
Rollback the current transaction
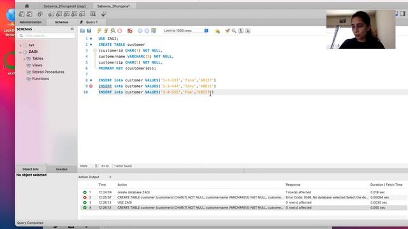pos(147,31)
